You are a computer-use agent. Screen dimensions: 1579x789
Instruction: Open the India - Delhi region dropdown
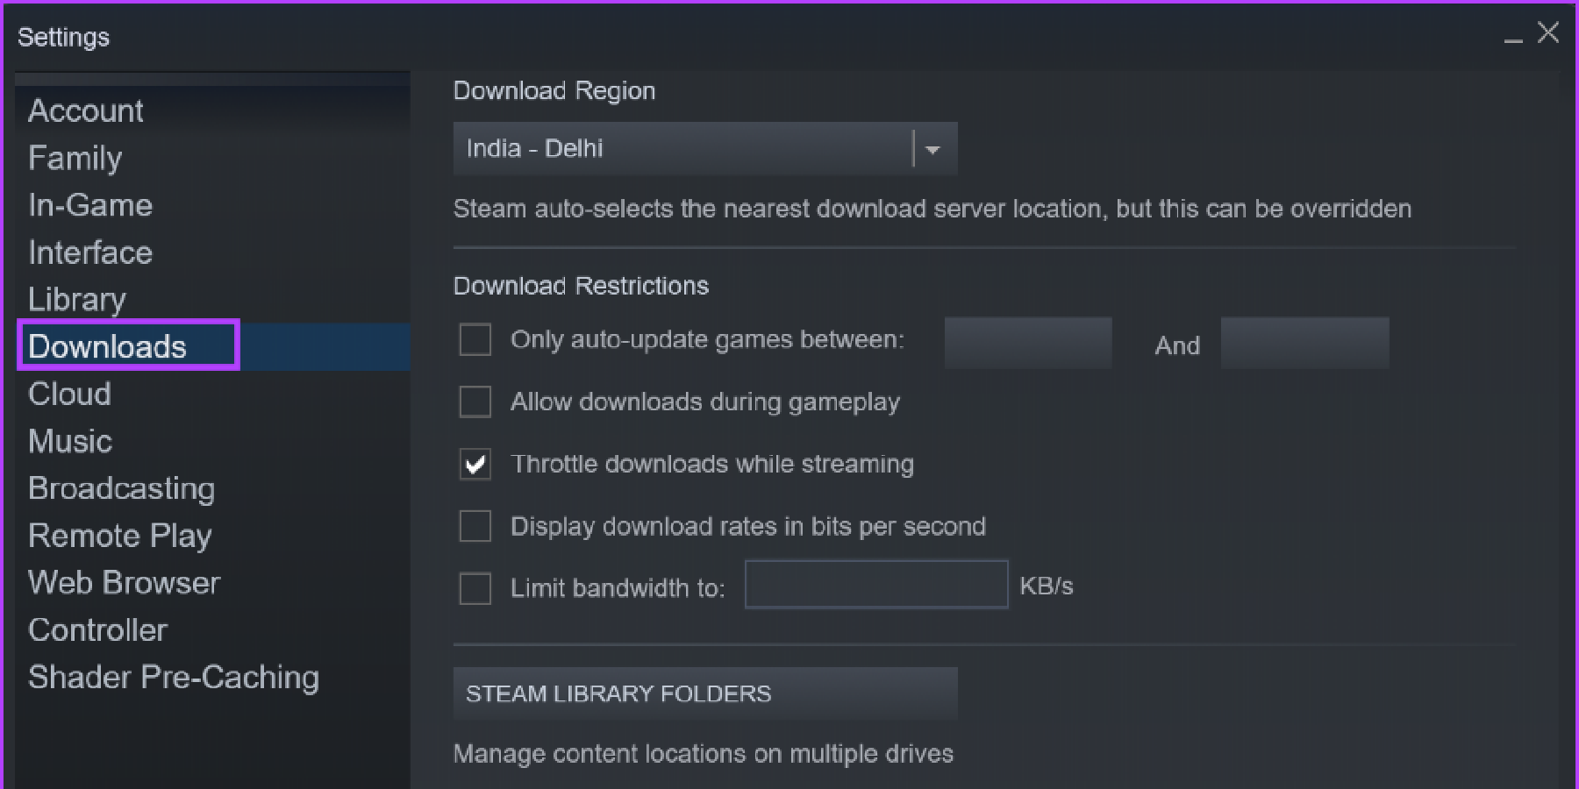705,148
